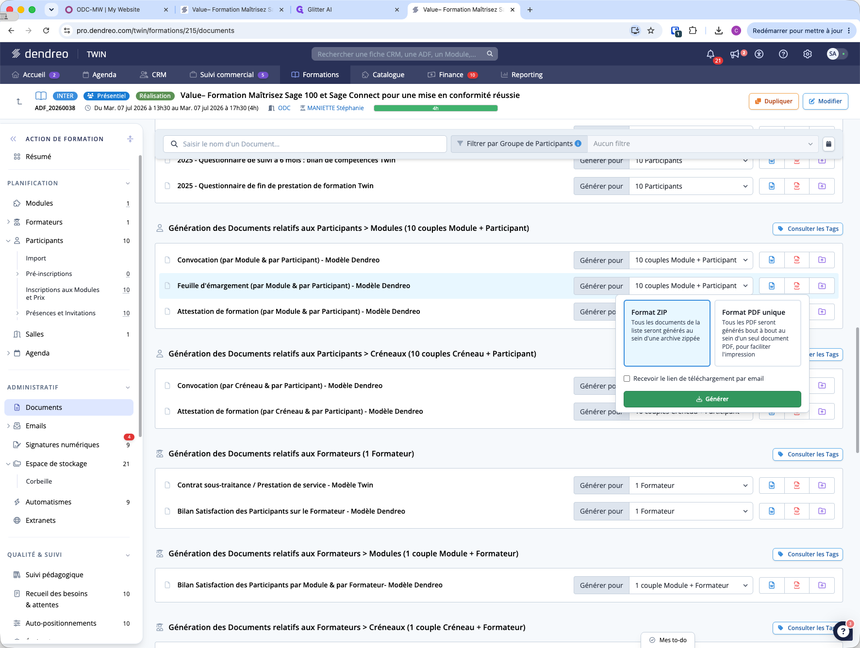Collapse the Planification section chevron

tap(128, 183)
